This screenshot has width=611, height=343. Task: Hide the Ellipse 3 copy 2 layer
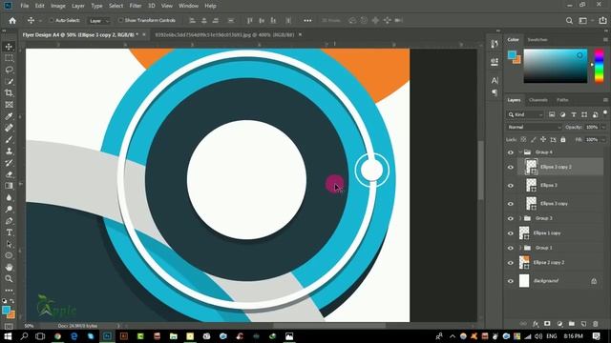511,168
